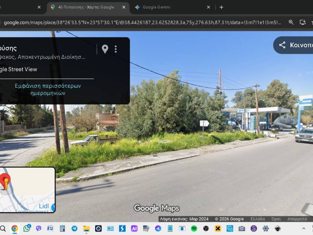Viewport: 313px width, 235px height.
Task: Click the location pin icon in the info panel
Action: [x=105, y=49]
